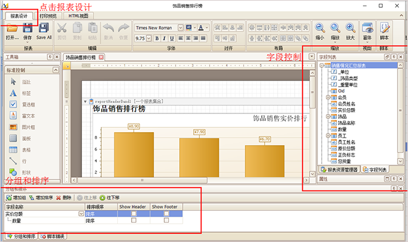Click the 删除 delete button
408x242 pixels.
tap(64, 198)
